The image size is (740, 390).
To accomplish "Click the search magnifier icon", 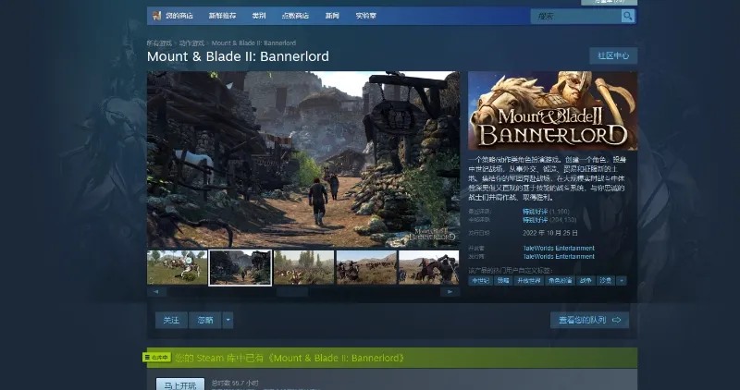I will pos(628,17).
